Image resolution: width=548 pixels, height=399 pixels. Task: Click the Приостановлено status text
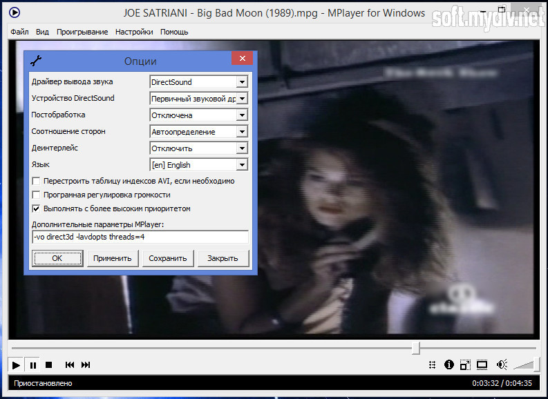43,383
